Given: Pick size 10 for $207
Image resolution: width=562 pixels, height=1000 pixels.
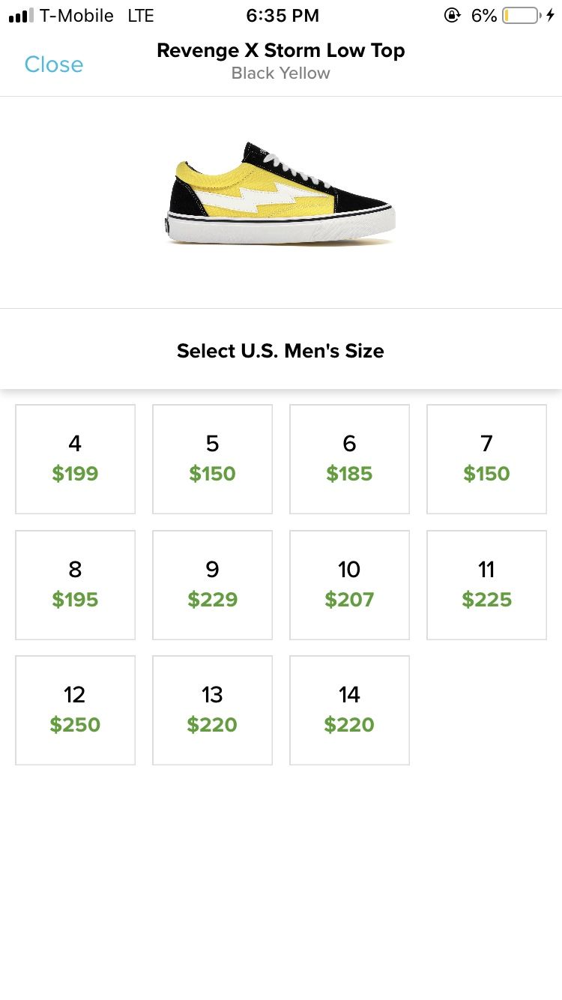Looking at the screenshot, I should [x=349, y=585].
